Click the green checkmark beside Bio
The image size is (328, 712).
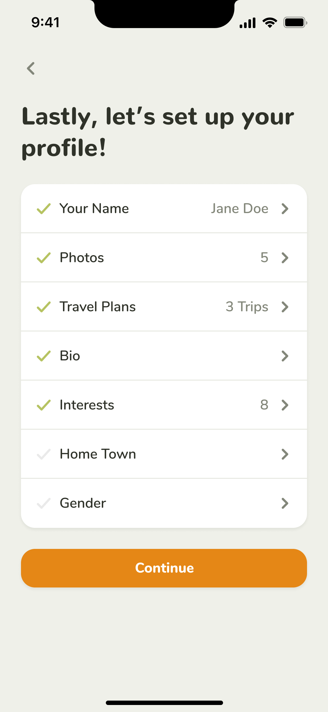44,356
